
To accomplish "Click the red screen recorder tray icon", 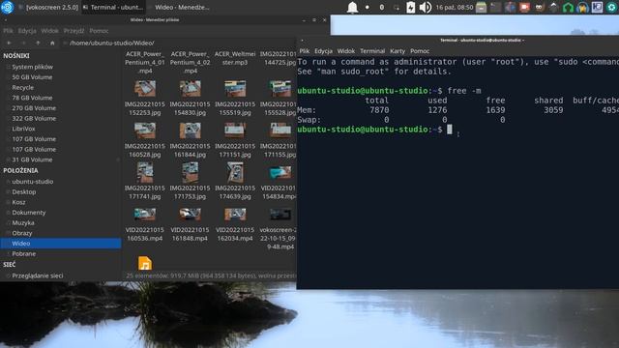I will click(x=524, y=7).
